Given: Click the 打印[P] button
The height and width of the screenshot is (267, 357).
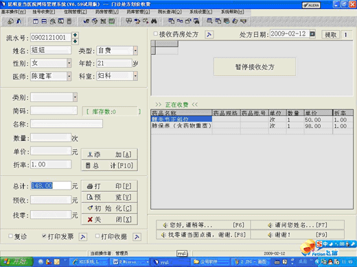Looking at the screenshot, I should (109, 186).
